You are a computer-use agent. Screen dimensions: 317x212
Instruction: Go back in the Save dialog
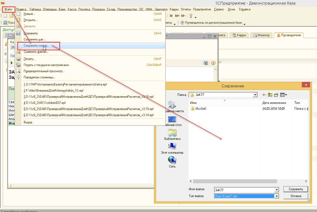[264, 95]
